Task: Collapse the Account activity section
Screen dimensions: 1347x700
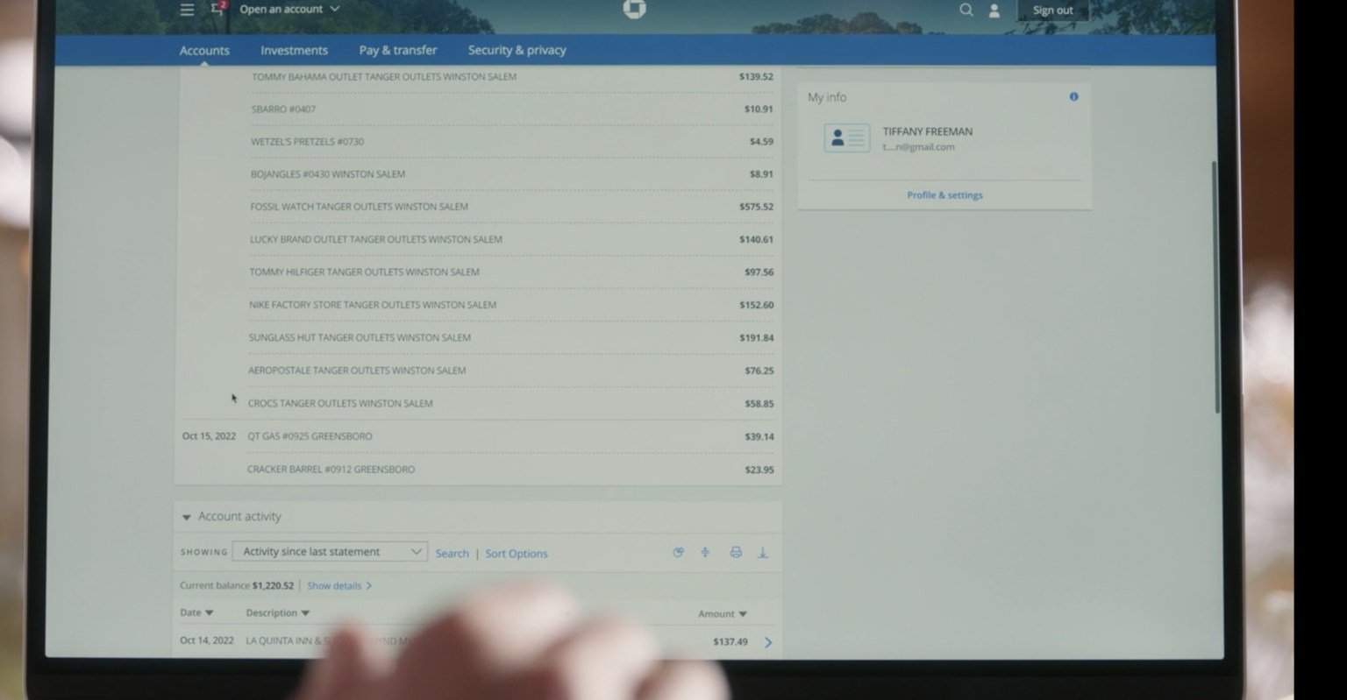Action: tap(186, 517)
